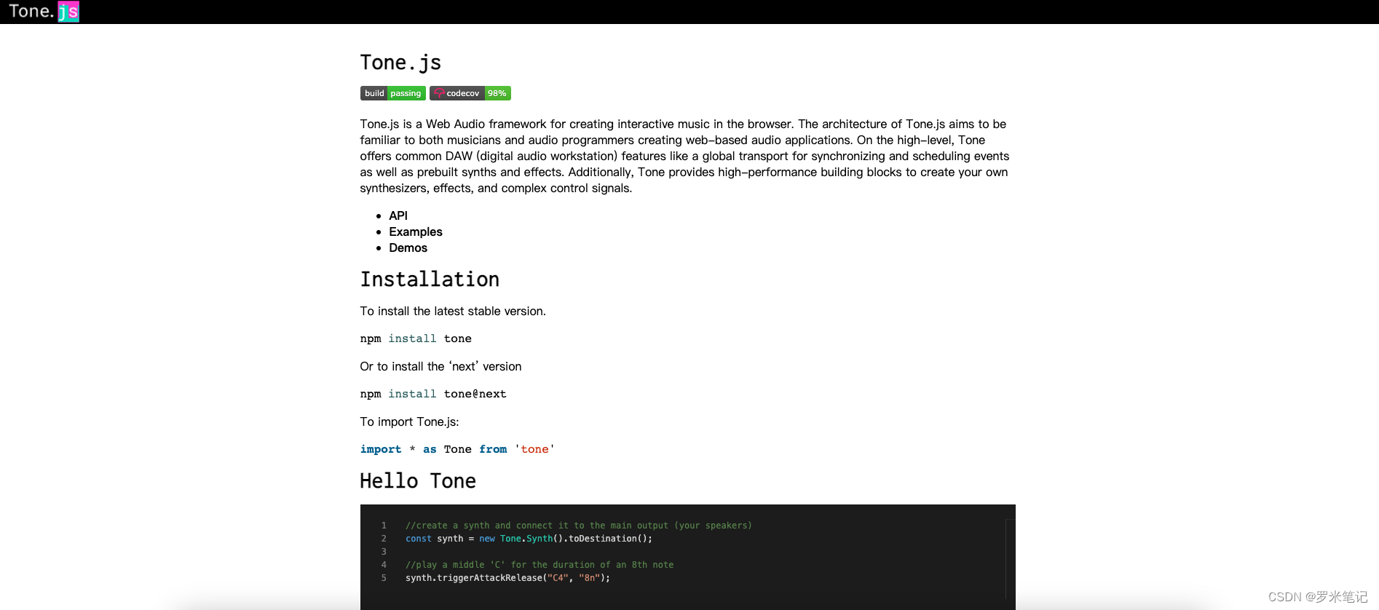The height and width of the screenshot is (610, 1379).
Task: Click the 'npm install tone' command
Action: [416, 338]
